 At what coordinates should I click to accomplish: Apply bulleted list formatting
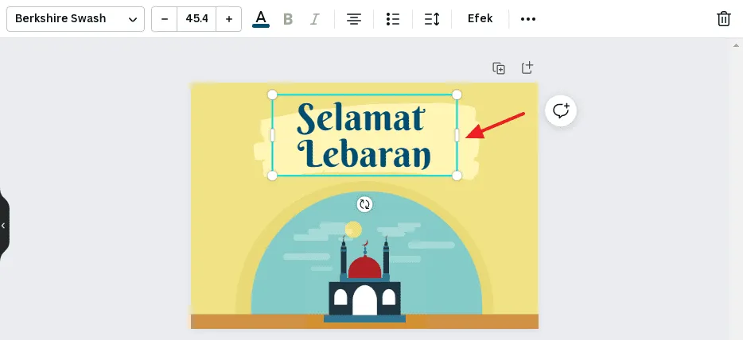[392, 19]
